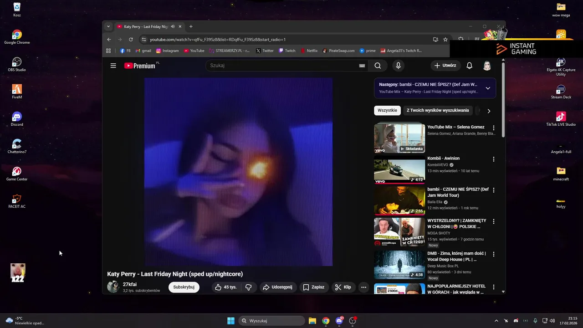The width and height of the screenshot is (583, 328).
Task: Open the PirateSwap.com bookmark
Action: click(x=338, y=51)
